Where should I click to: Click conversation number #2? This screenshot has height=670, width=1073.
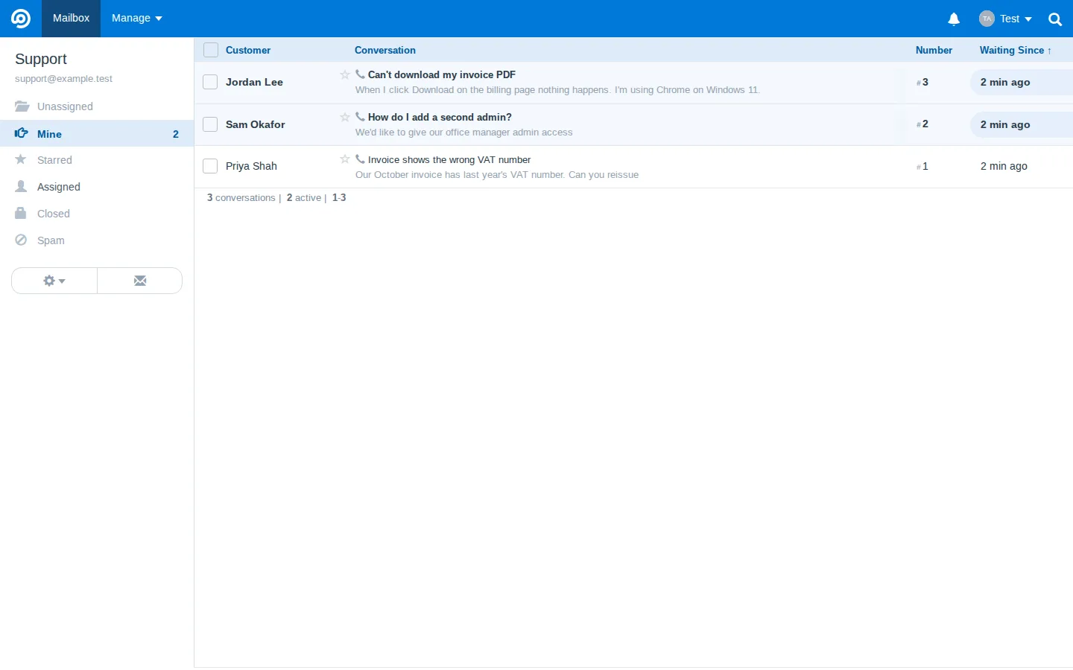(922, 124)
